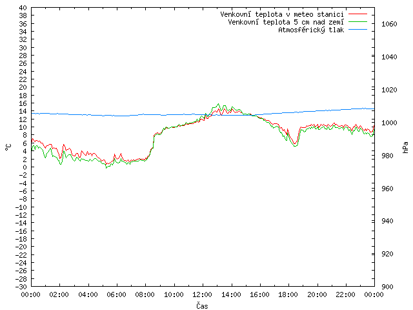Click the 16:00 time label
The image size is (413, 310).
point(260,294)
